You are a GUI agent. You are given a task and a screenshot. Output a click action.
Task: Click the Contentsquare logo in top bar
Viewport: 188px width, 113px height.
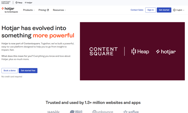coord(6,3)
